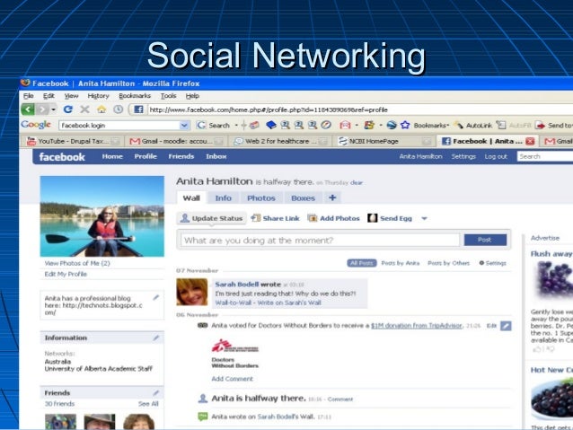
Task: Click the Gmail envelope icon in Google toolbar
Action: (345, 126)
